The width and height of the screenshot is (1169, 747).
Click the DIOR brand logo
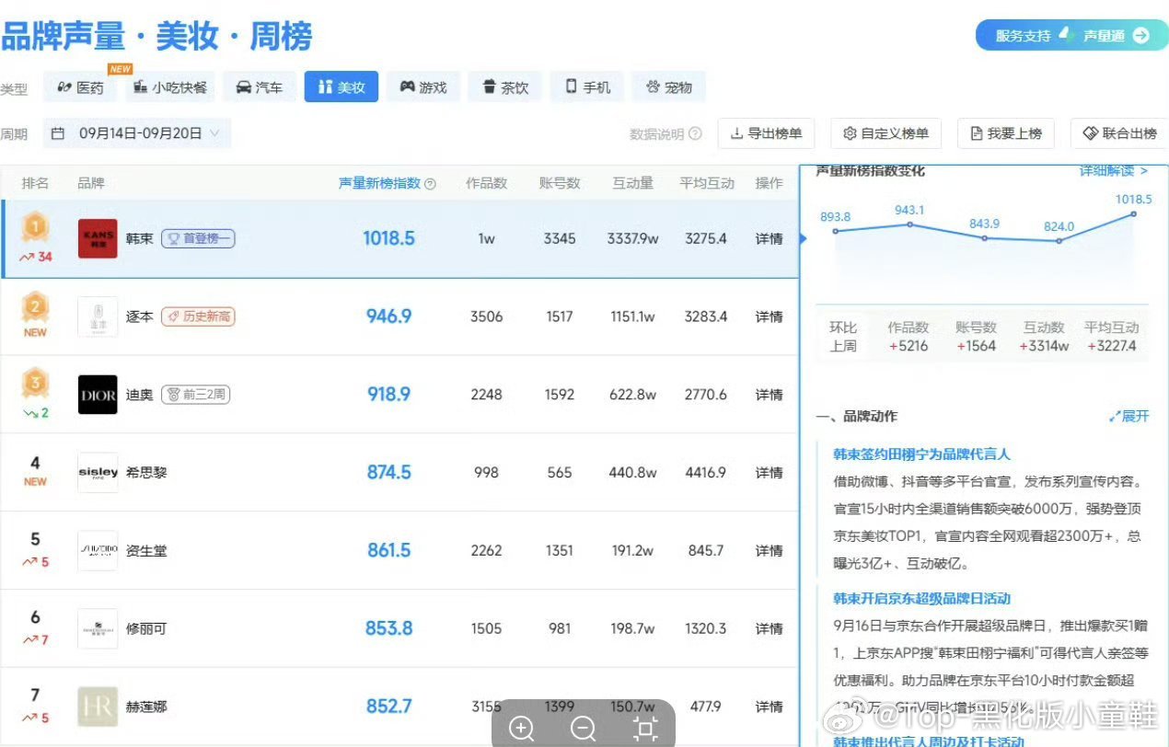(x=98, y=395)
